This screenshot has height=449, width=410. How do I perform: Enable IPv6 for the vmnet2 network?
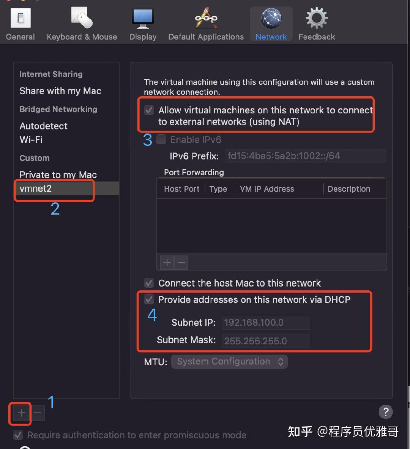(x=161, y=139)
